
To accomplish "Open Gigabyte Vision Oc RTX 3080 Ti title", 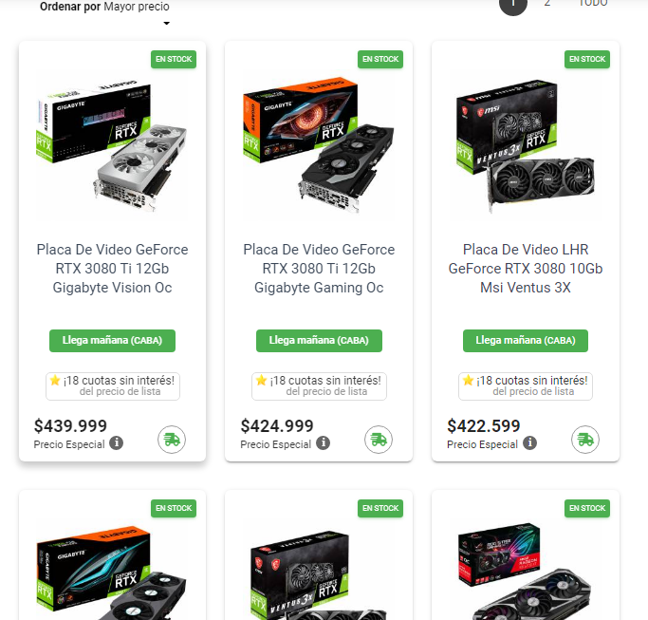I will point(112,269).
